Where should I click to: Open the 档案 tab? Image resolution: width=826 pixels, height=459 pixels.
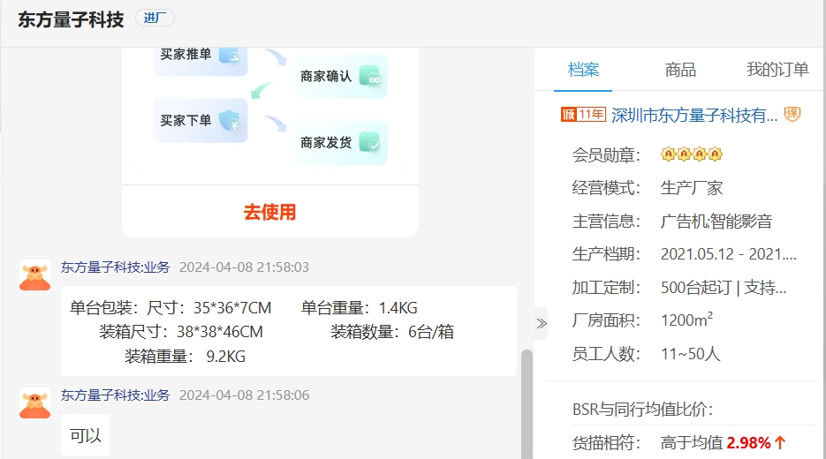click(583, 70)
